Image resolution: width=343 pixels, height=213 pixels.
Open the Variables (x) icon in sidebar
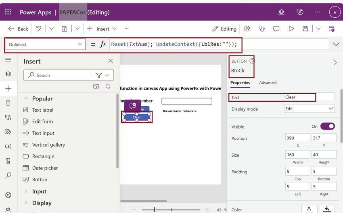pos(8,146)
